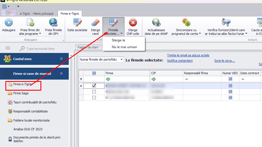Click Firma column filter ABC icon
This screenshot has height=147, width=262.
coord(108,79)
